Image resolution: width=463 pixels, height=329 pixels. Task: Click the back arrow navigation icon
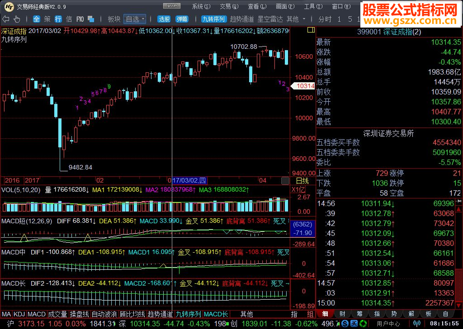coord(5,19)
